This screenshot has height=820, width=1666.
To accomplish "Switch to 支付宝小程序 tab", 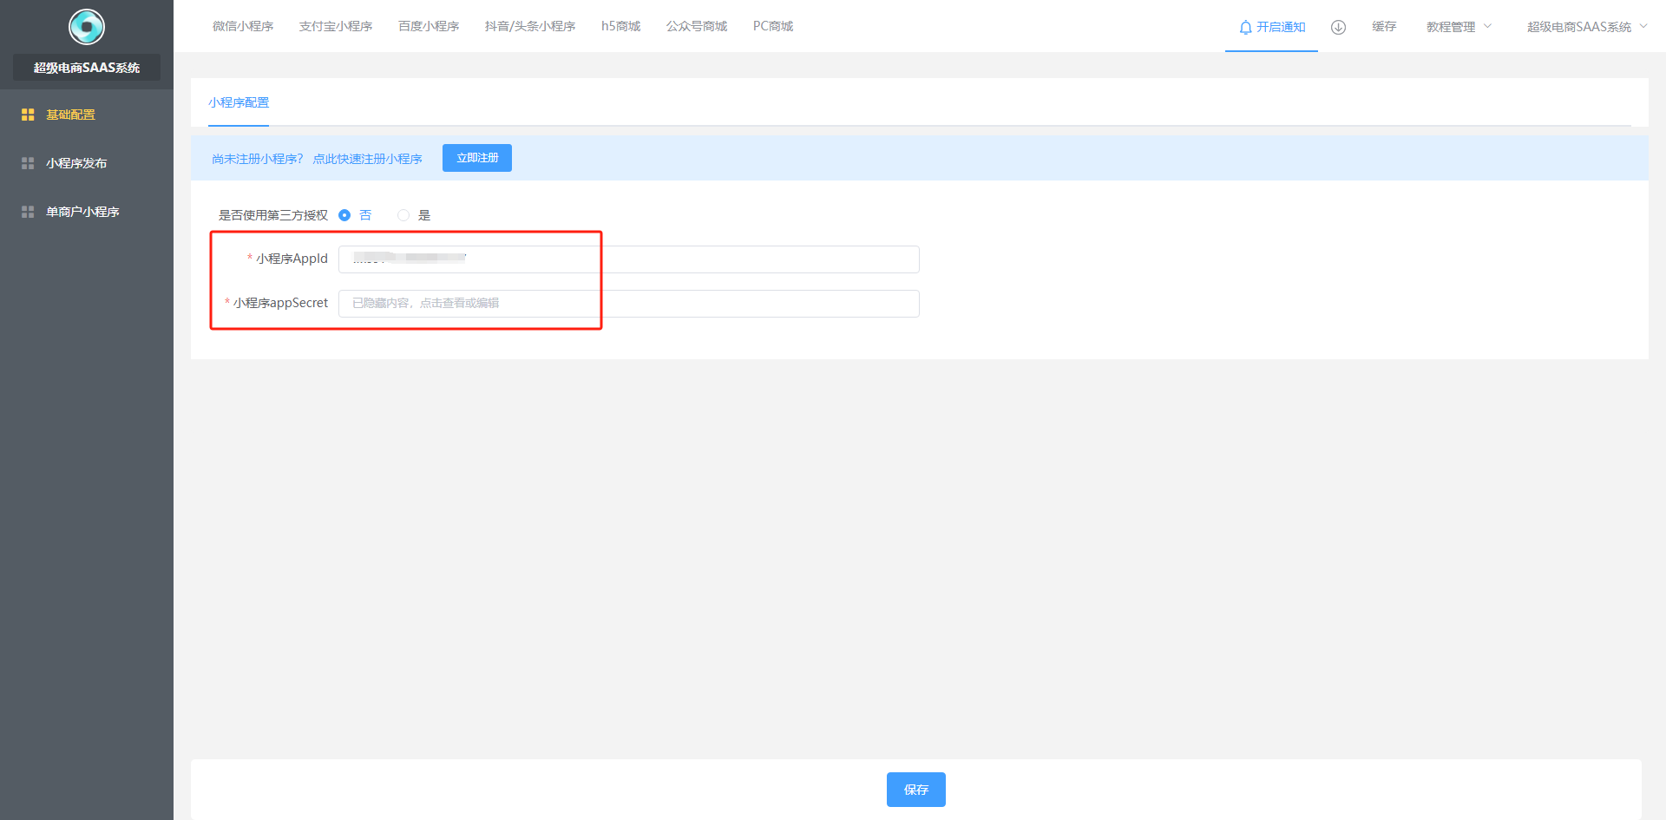I will click(336, 26).
